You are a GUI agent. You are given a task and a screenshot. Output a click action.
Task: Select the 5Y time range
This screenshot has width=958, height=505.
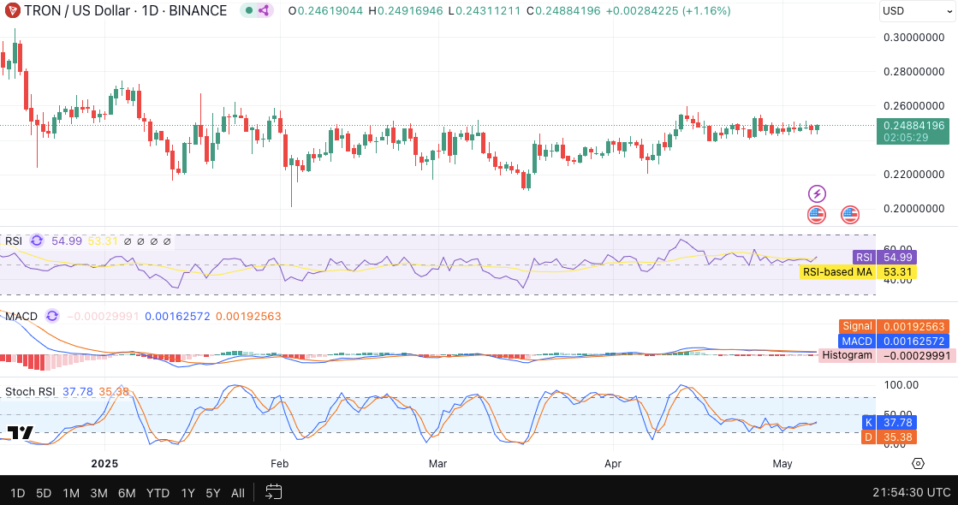pyautogui.click(x=212, y=493)
